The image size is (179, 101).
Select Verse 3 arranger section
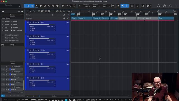pos(127,18)
